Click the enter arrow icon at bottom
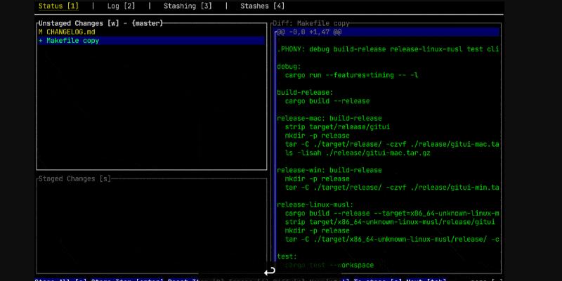 (x=270, y=272)
